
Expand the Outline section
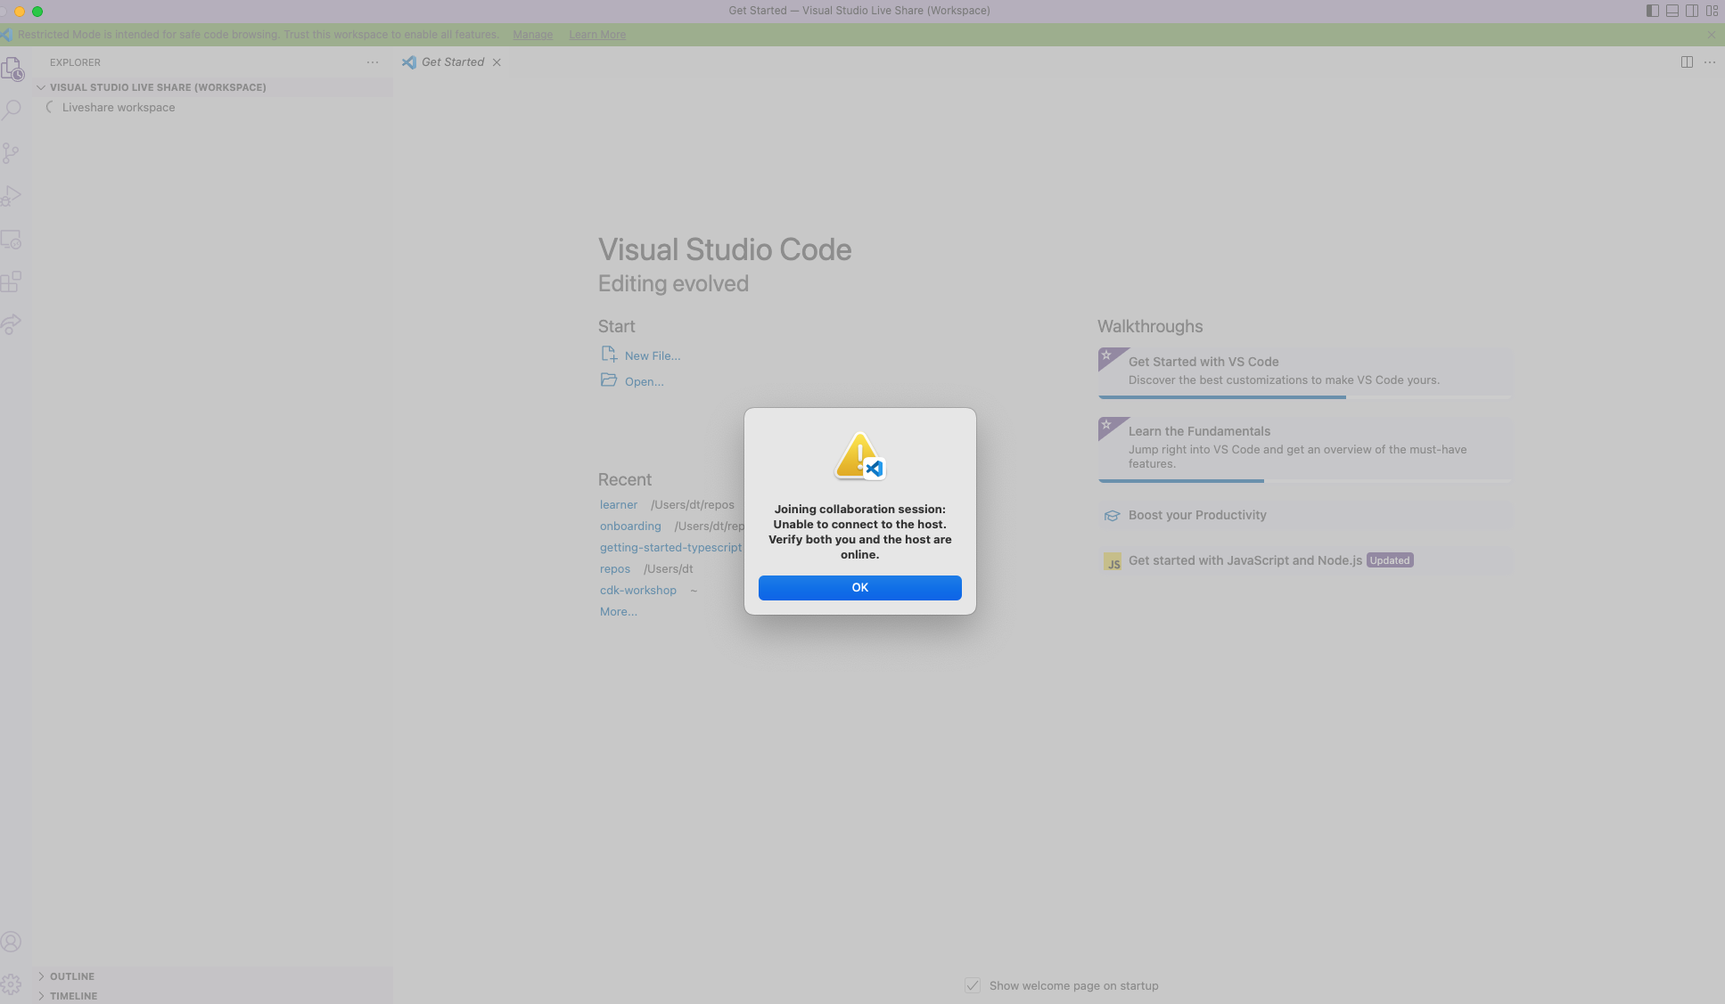pos(214,976)
